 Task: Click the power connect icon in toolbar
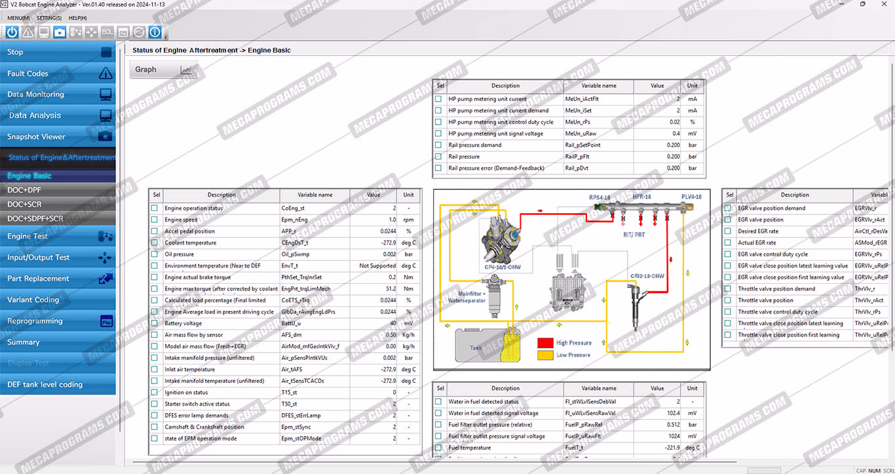[12, 31]
